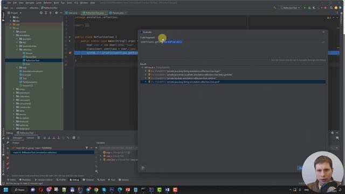Run the ReflectionTest configuration with green play
Viewport: 345px width, 194px height.
coord(305,8)
